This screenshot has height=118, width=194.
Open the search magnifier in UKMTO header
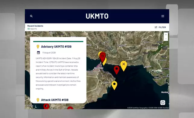point(31,16)
